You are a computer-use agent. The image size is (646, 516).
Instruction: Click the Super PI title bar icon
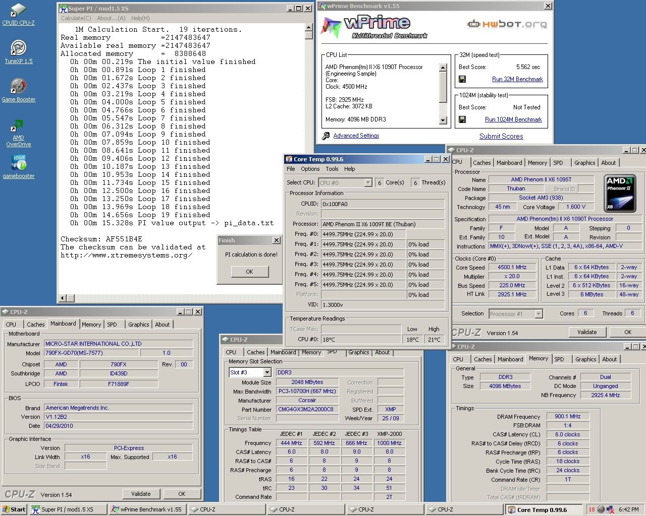(63, 8)
